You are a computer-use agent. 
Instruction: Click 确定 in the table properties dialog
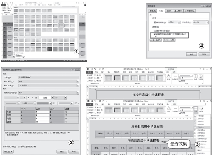191,54
